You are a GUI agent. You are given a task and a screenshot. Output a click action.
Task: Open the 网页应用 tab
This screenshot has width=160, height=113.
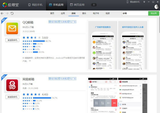click(x=77, y=5)
